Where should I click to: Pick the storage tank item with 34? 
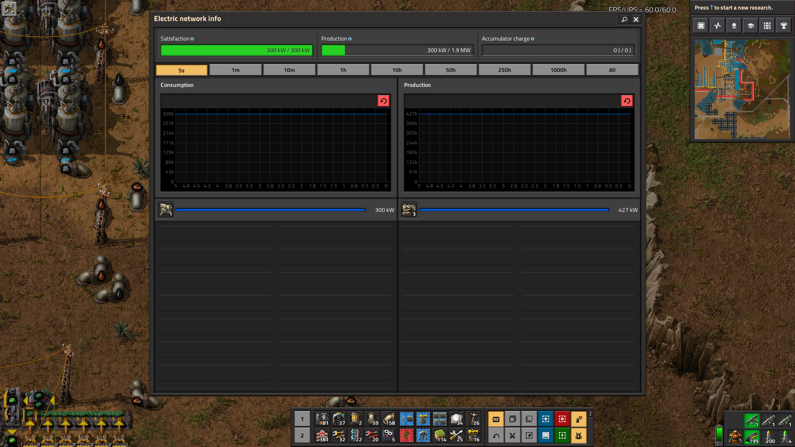coord(456,419)
